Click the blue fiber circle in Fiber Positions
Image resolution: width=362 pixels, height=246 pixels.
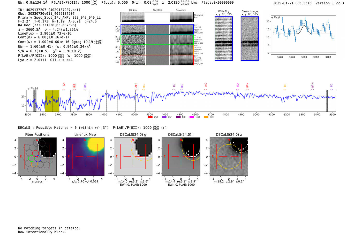pyautogui.click(x=38, y=159)
